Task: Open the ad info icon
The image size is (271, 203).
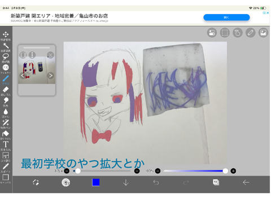Action: pos(264,13)
